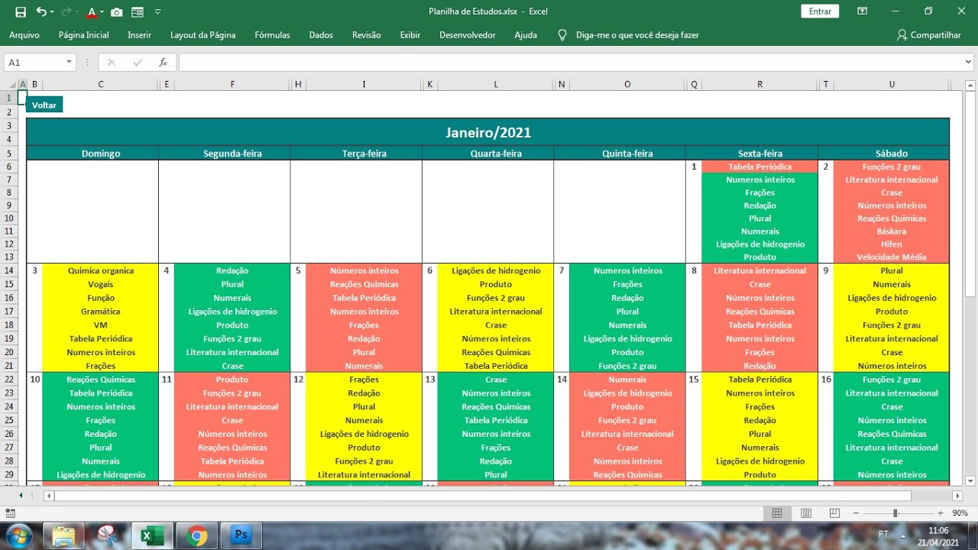Open the Customize Quick Access Toolbar menu

coord(157,11)
